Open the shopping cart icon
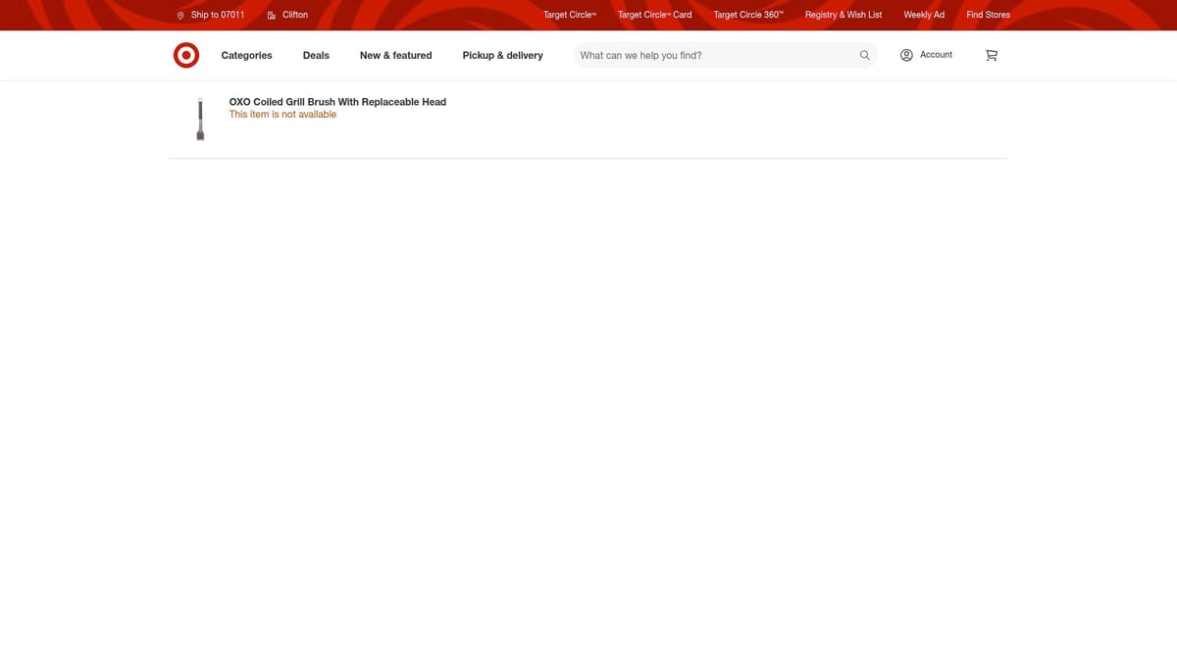1177x662 pixels. 991,56
